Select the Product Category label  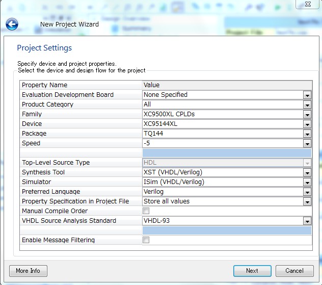click(47, 105)
